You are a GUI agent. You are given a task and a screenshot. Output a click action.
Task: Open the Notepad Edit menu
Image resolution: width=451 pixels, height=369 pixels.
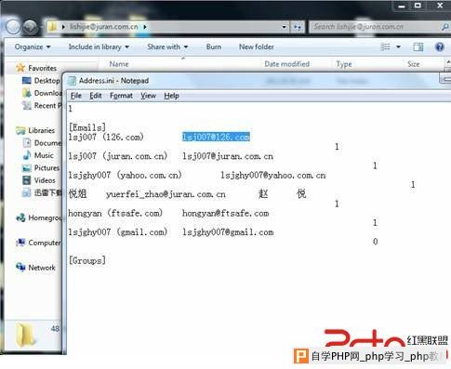[96, 96]
